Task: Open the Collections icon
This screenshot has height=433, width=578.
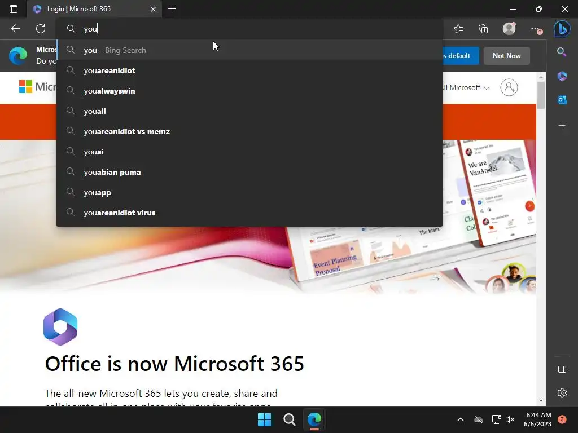Action: 483,29
